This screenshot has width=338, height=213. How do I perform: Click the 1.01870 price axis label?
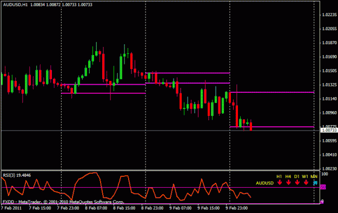coord(329,43)
